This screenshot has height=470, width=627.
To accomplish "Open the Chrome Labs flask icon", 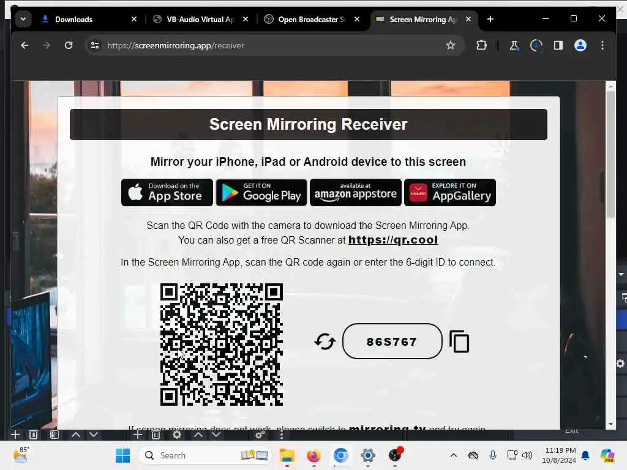I will click(514, 45).
